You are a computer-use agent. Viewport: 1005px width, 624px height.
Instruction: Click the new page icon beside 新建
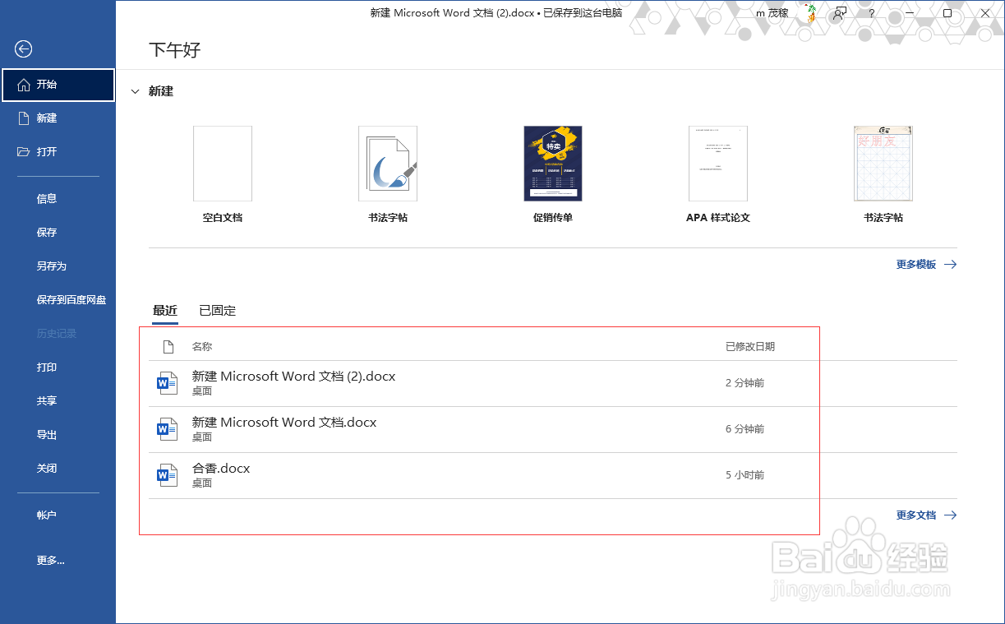coord(23,118)
